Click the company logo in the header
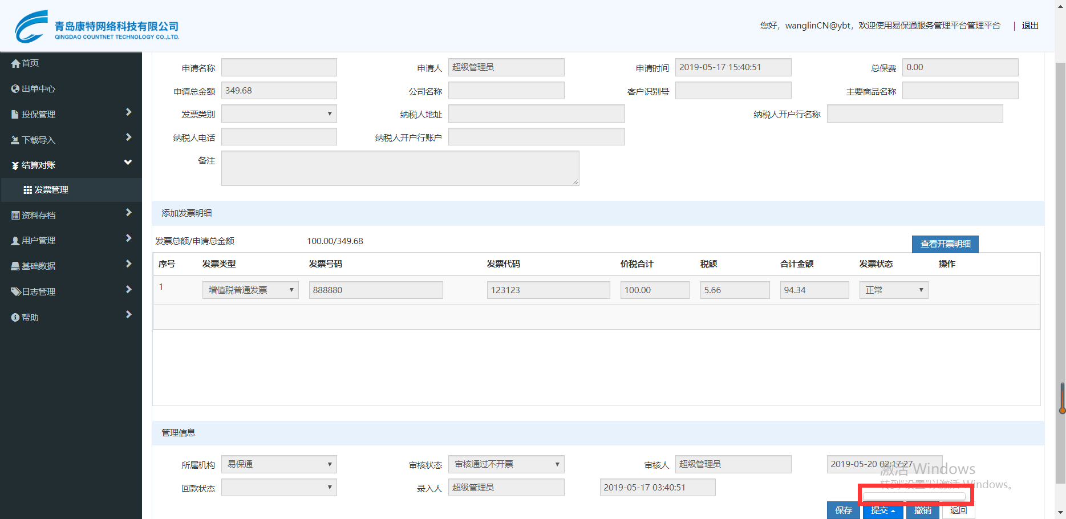 pyautogui.click(x=32, y=27)
